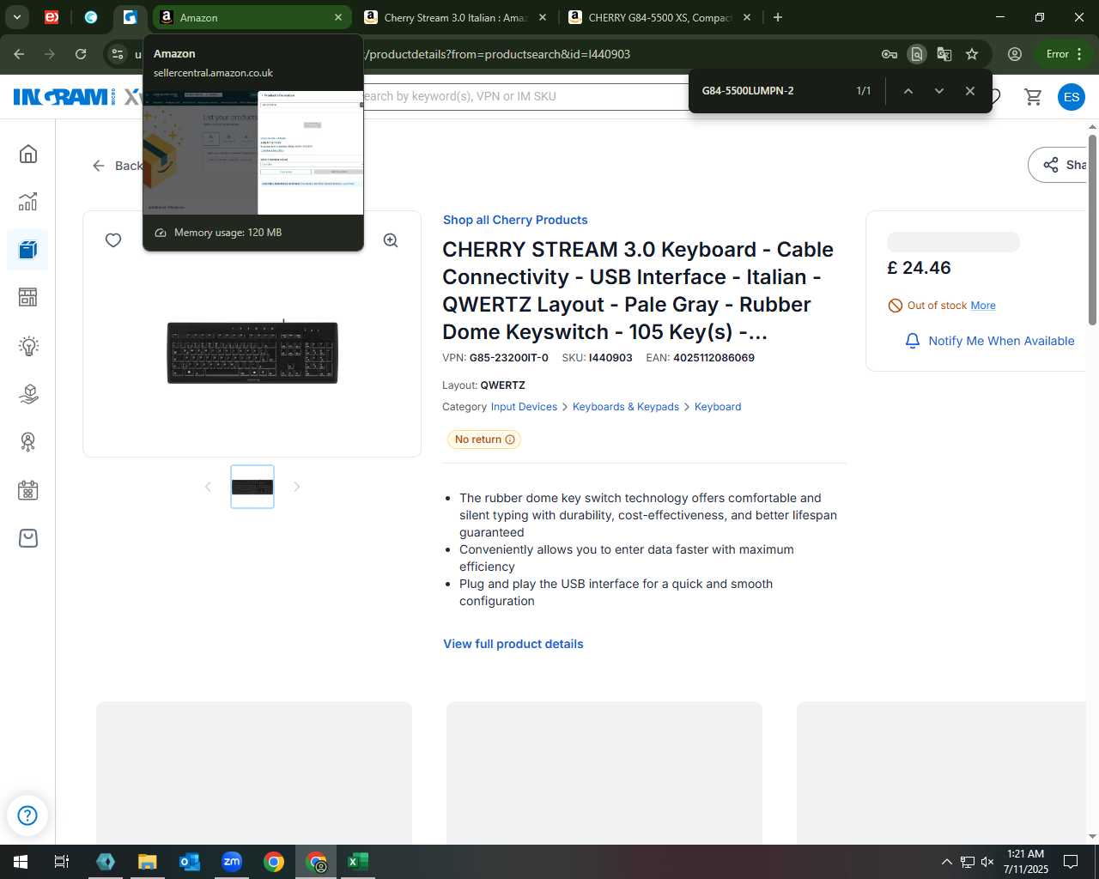Open password manager key icon
The image size is (1099, 879).
(890, 54)
